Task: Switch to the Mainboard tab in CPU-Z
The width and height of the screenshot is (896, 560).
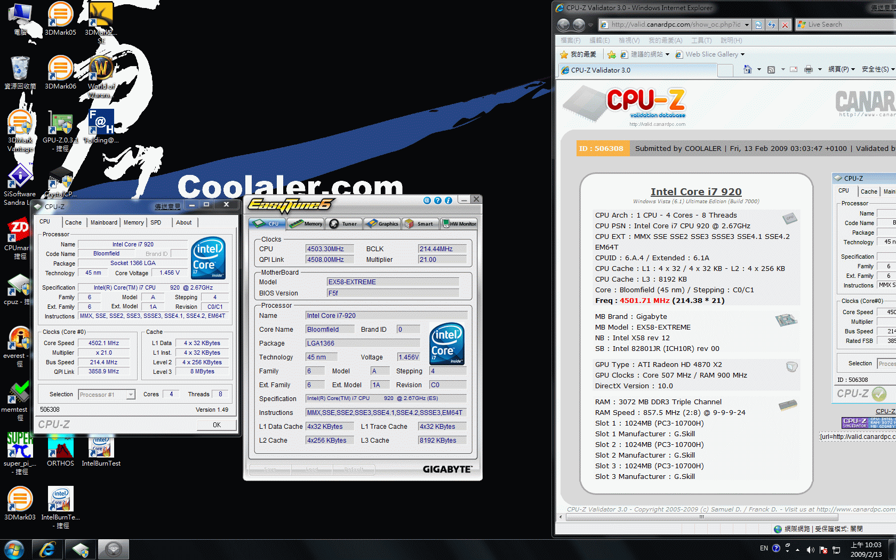Action: coord(104,222)
